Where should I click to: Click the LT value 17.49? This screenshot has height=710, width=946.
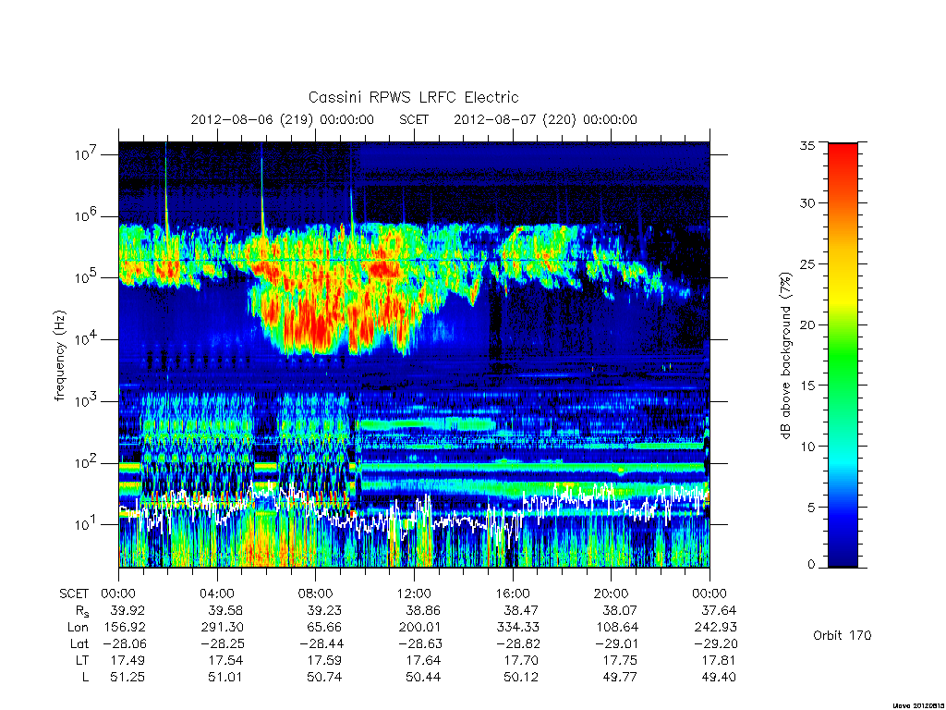pyautogui.click(x=127, y=660)
